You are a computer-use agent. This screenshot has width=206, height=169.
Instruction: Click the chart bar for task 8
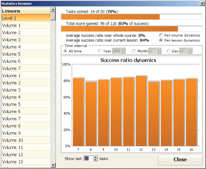coord(91,114)
